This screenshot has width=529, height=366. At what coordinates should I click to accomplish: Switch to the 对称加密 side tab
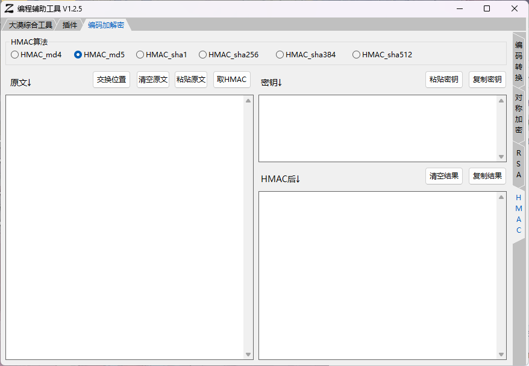coord(519,113)
